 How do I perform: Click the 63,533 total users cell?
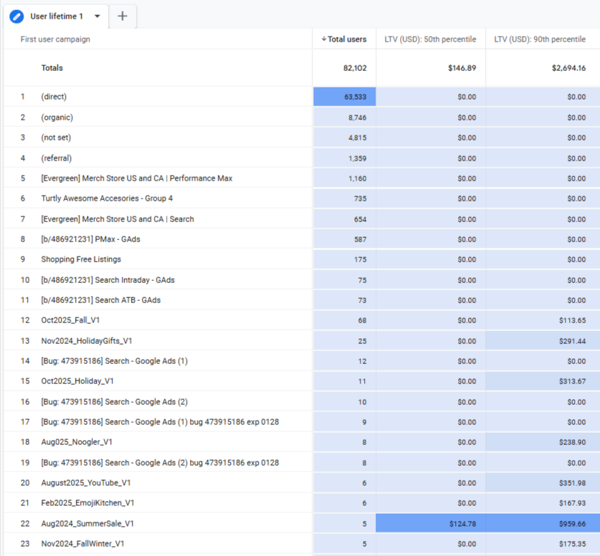pyautogui.click(x=344, y=97)
